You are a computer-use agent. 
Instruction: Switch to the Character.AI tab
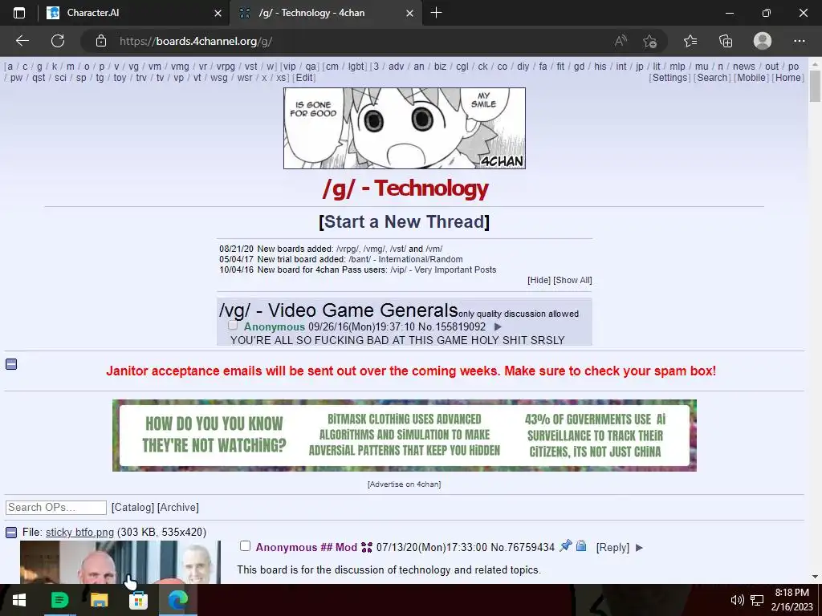pos(134,13)
